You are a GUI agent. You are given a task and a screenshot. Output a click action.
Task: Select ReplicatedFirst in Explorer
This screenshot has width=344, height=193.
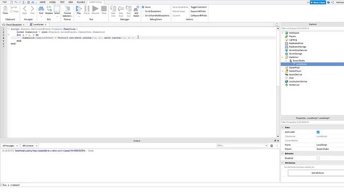pyautogui.click(x=296, y=43)
